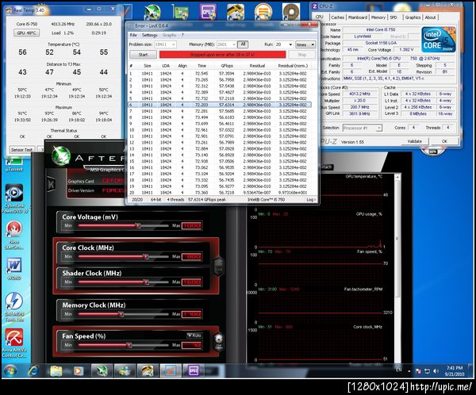This screenshot has height=395, width=476.
Task: Click the MSI Afterburner logo
Action: [x=61, y=155]
